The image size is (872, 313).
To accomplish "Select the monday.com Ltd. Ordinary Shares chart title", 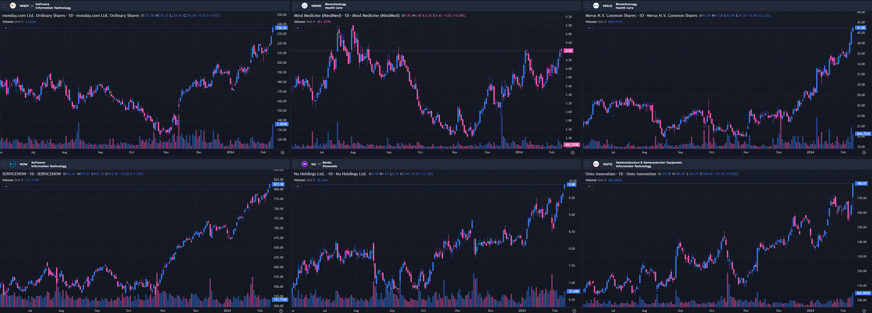I will pyautogui.click(x=71, y=16).
